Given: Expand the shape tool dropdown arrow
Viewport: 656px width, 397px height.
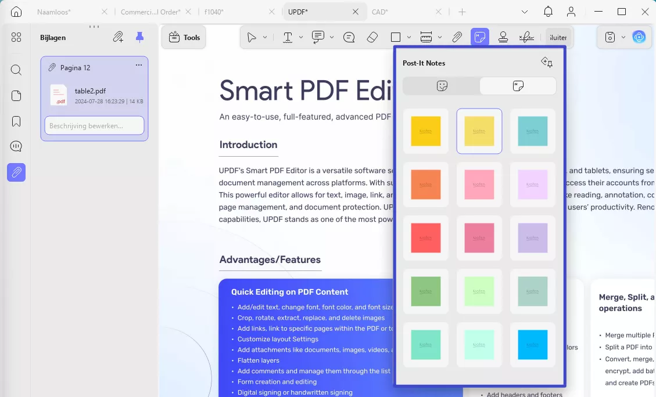Looking at the screenshot, I should pyautogui.click(x=408, y=38).
